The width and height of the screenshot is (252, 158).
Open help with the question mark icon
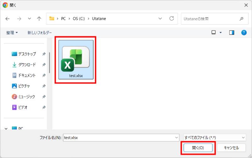[x=244, y=33]
